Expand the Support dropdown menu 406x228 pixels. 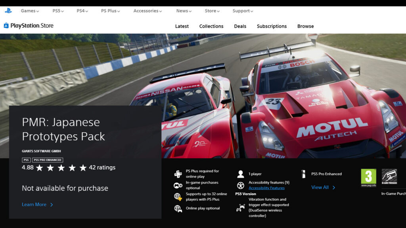[x=243, y=11]
